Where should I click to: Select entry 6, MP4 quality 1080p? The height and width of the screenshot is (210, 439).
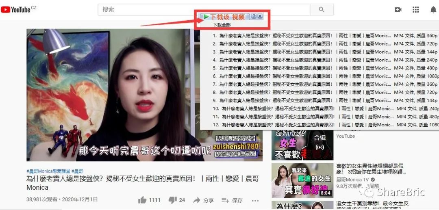[325, 76]
